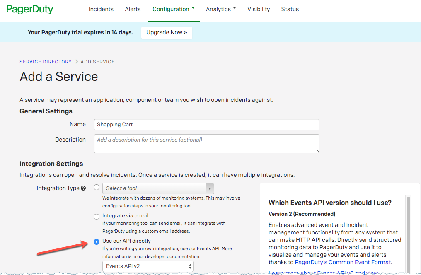Go back to Service Directory breadcrumb
421x275 pixels.
(x=46, y=62)
